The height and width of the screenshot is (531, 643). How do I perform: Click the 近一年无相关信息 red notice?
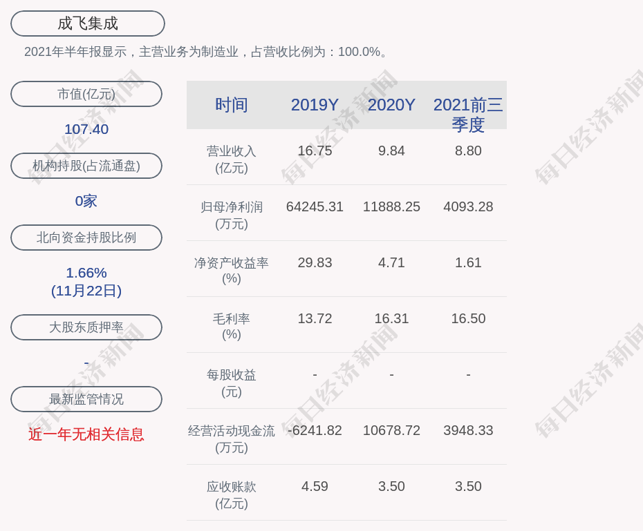86,434
